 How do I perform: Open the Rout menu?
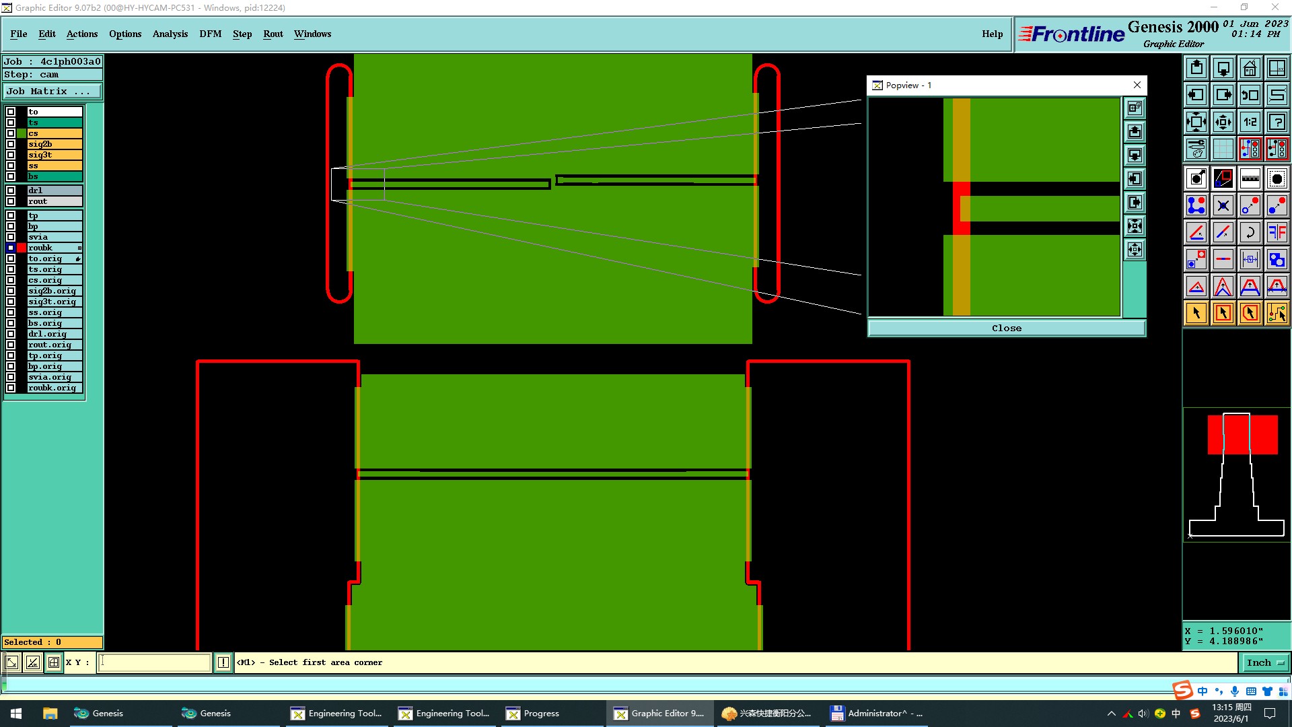tap(273, 34)
